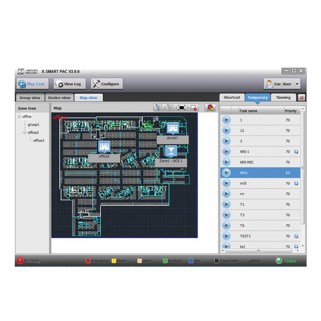Click the peach Open legend swatch

pos(140,261)
